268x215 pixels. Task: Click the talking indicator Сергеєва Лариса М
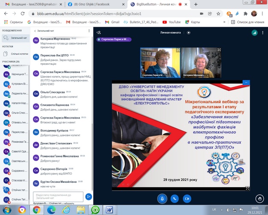(x=114, y=40)
